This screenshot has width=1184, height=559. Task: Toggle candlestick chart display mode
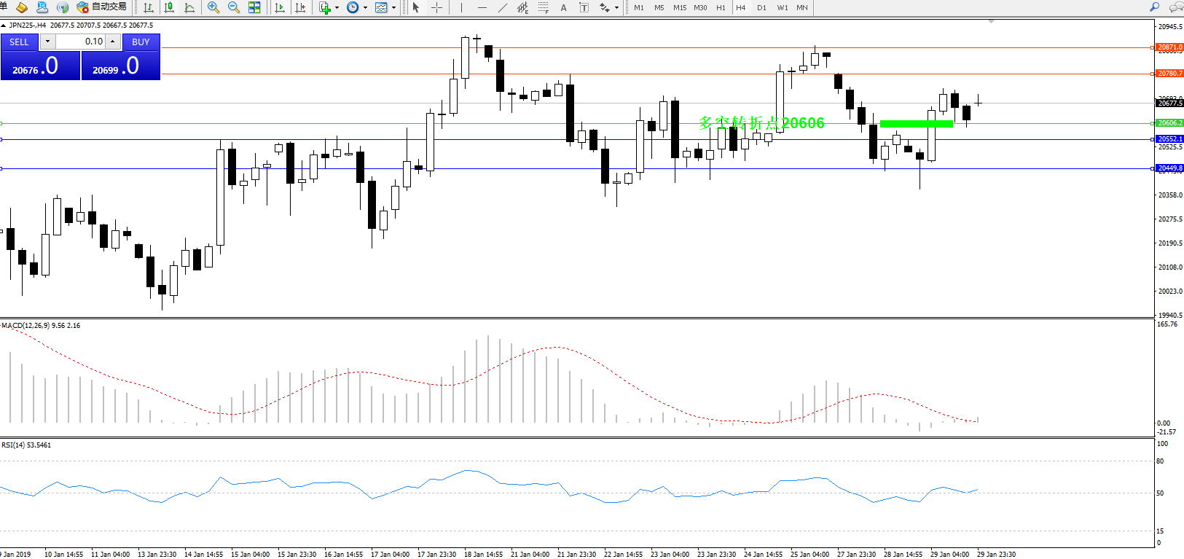pos(169,7)
